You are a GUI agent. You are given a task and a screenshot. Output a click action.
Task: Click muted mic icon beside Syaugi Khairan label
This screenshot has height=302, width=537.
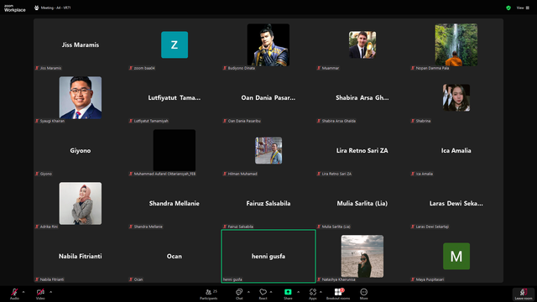[x=37, y=121]
